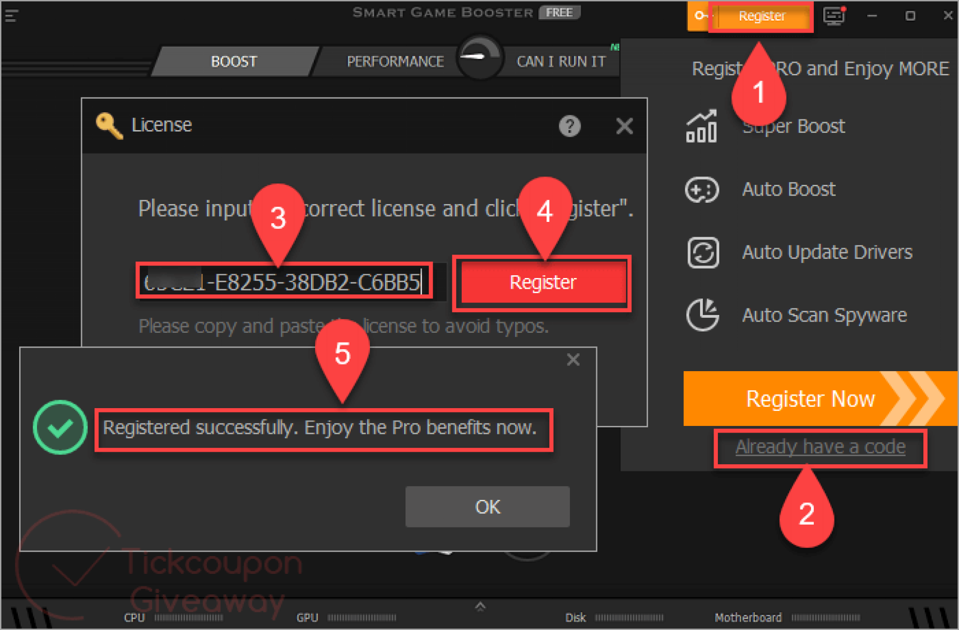Switch to the BOOST tab

[234, 61]
